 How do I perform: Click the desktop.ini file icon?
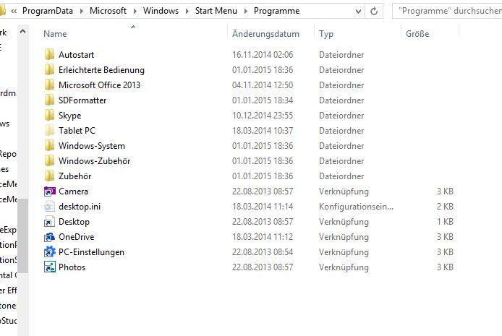pyautogui.click(x=49, y=207)
